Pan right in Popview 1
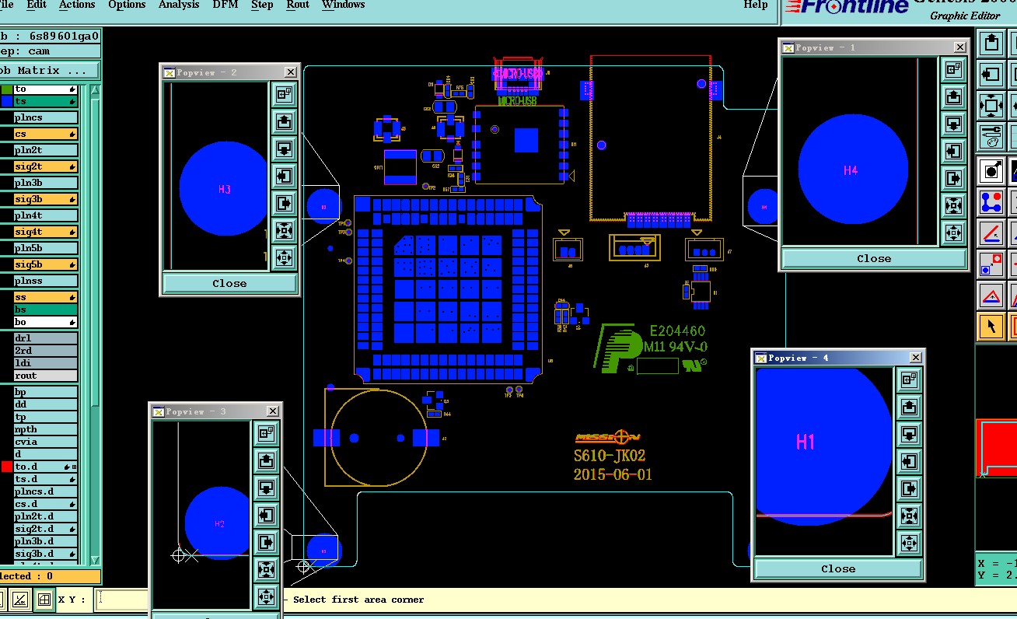1017x619 pixels. [x=953, y=179]
